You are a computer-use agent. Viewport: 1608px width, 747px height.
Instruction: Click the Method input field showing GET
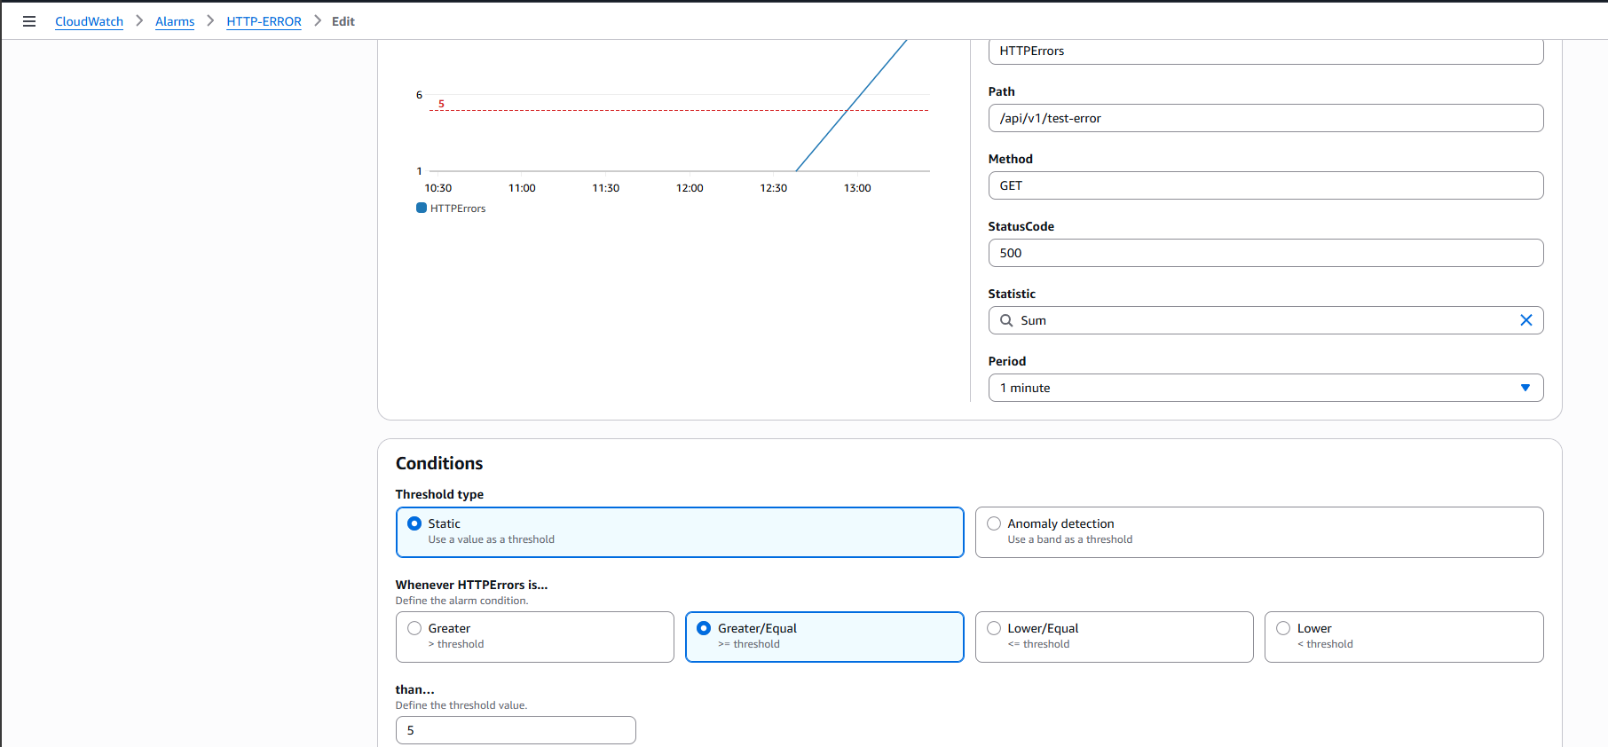point(1265,185)
